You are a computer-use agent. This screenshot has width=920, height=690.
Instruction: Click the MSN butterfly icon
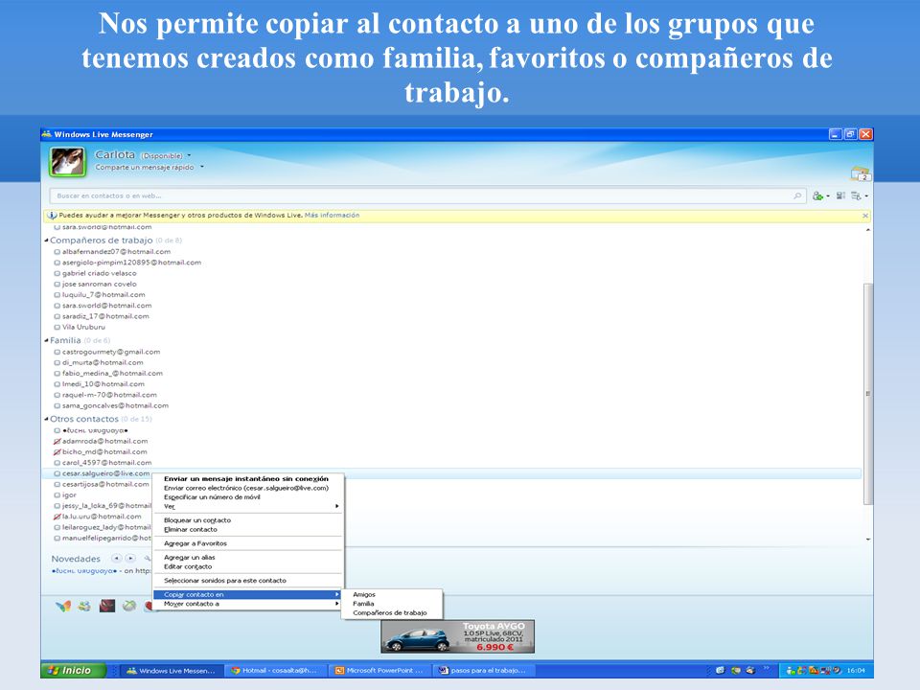tap(63, 606)
